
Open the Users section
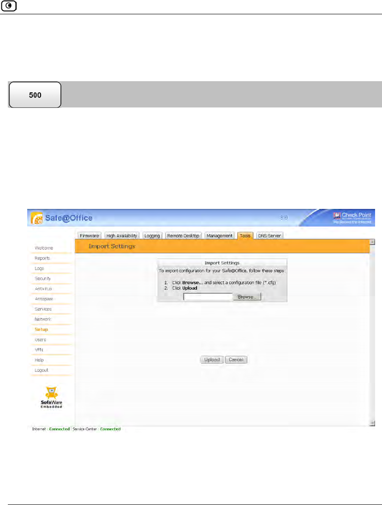[40, 340]
